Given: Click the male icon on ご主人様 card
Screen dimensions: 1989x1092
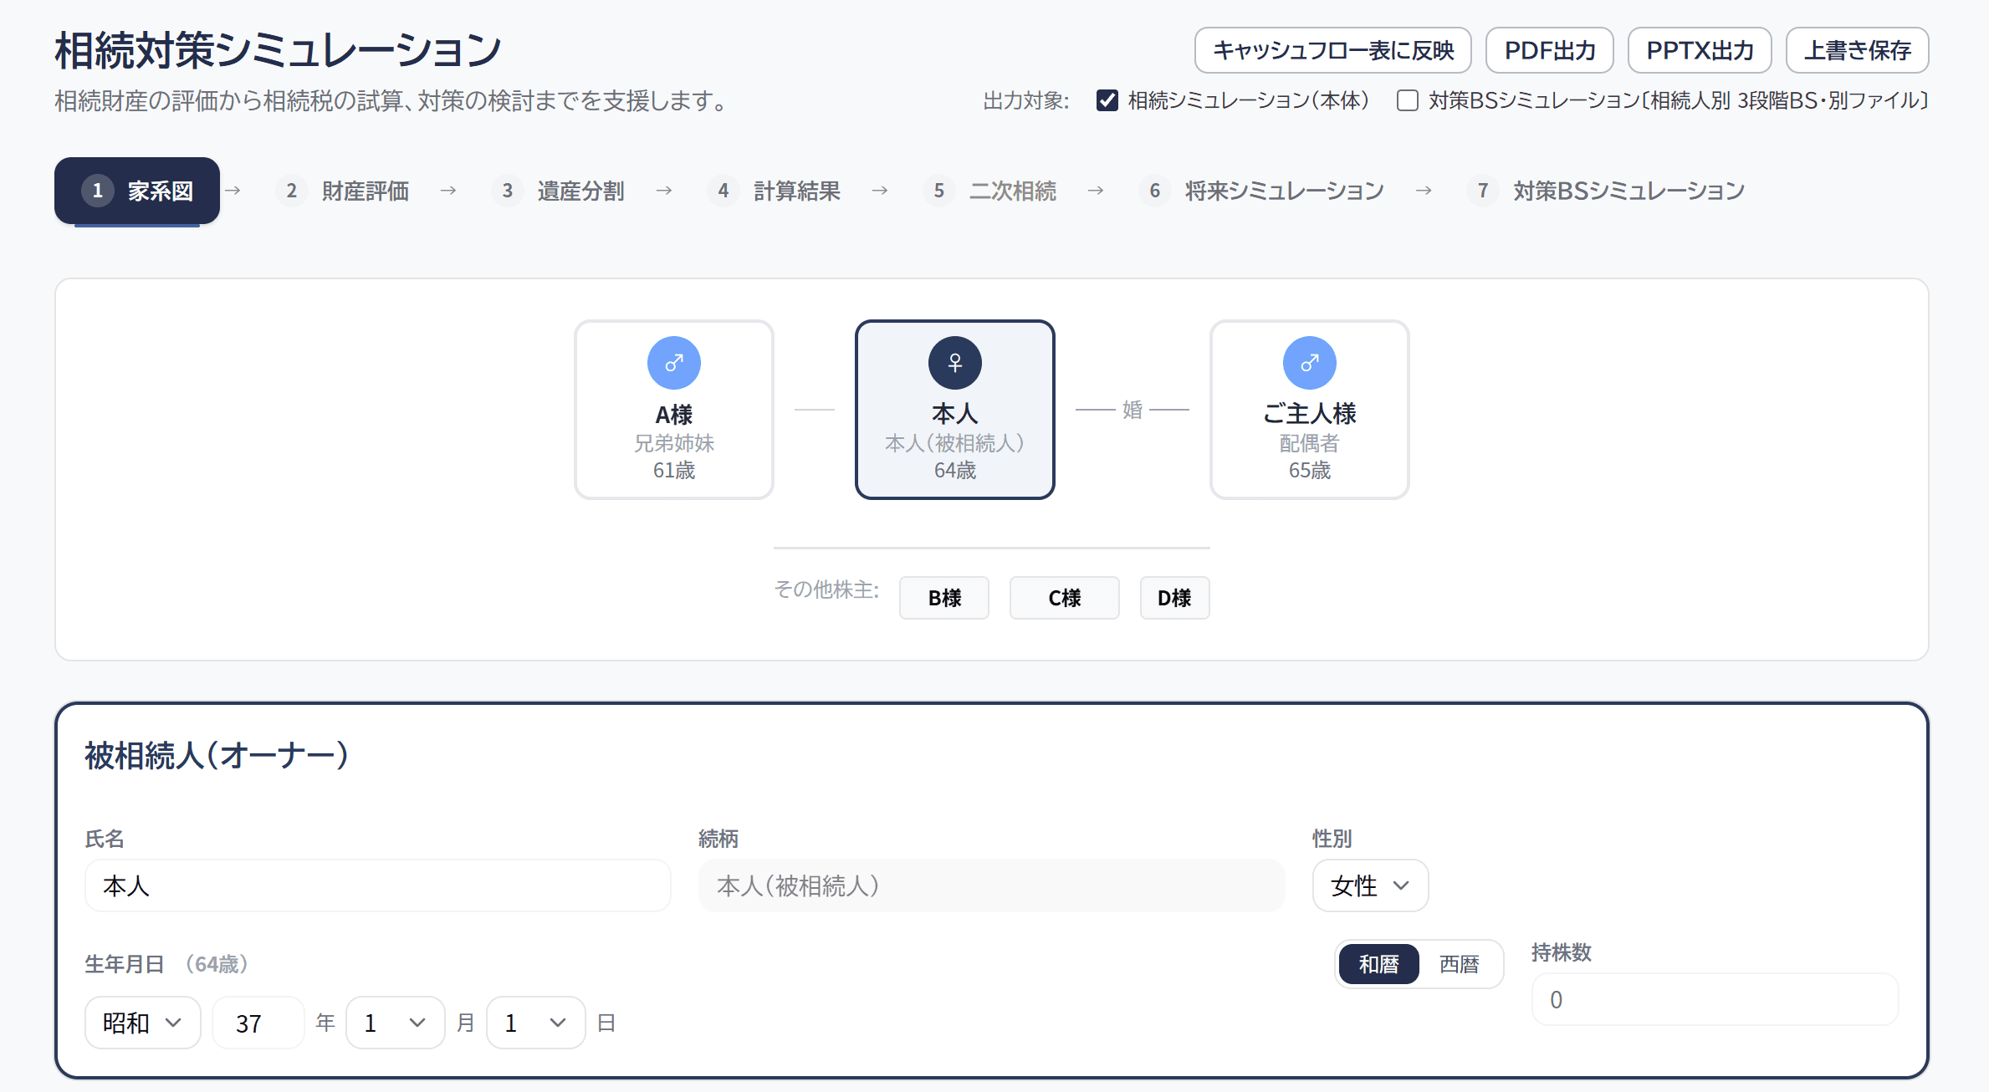Looking at the screenshot, I should [1309, 363].
